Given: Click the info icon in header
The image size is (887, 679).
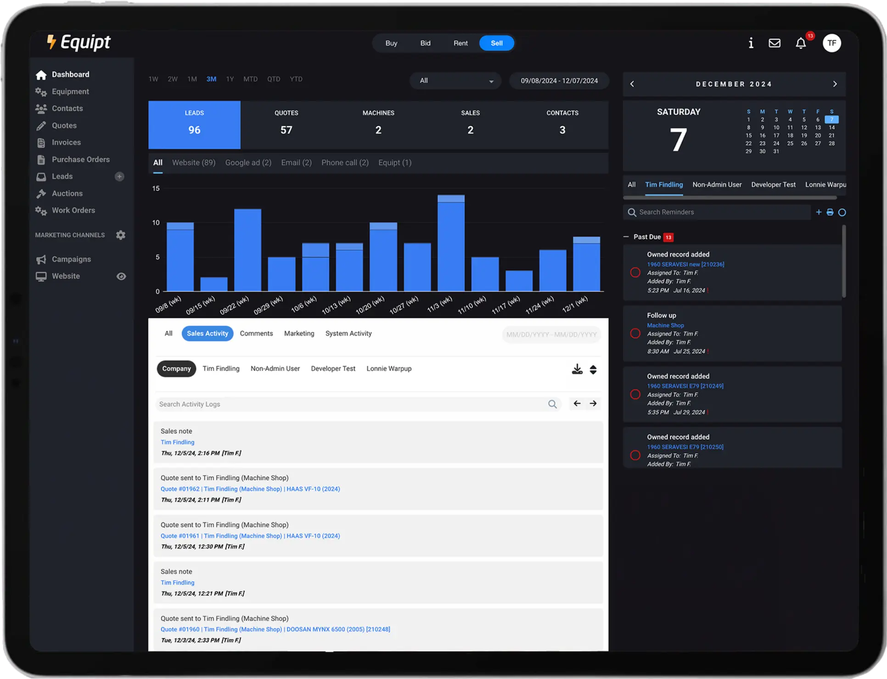Looking at the screenshot, I should point(751,43).
